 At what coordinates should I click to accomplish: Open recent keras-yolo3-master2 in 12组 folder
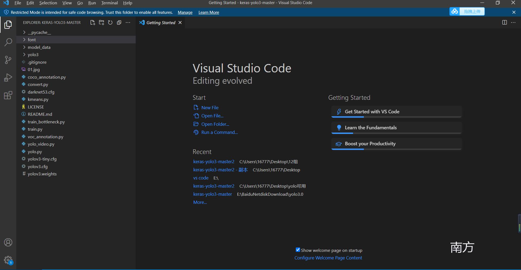tap(214, 162)
